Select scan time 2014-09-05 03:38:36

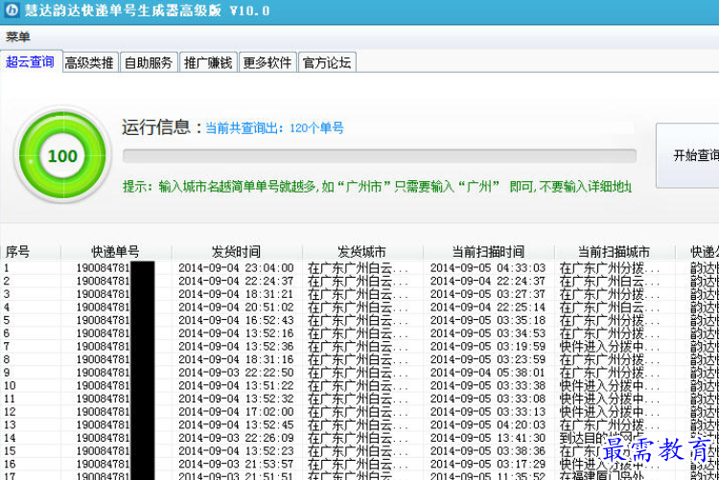[488, 450]
